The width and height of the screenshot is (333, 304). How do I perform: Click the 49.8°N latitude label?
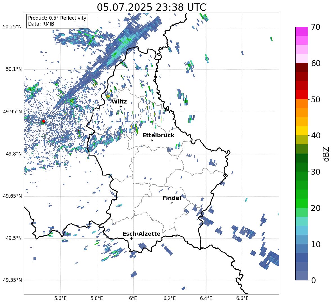coord(13,154)
